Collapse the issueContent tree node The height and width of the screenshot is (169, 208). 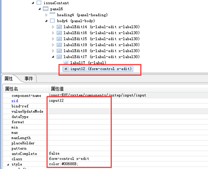click(x=33, y=3)
